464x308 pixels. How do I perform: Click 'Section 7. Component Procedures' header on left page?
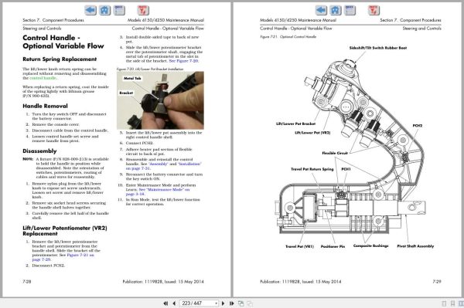click(53, 20)
